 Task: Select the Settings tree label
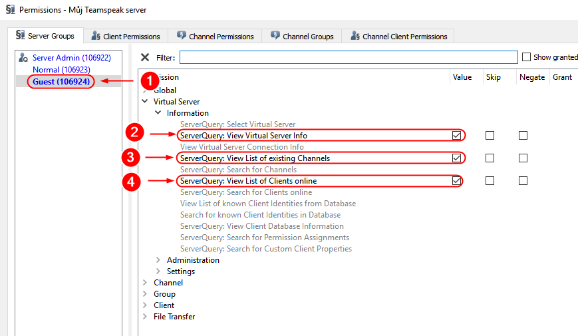[x=181, y=271]
